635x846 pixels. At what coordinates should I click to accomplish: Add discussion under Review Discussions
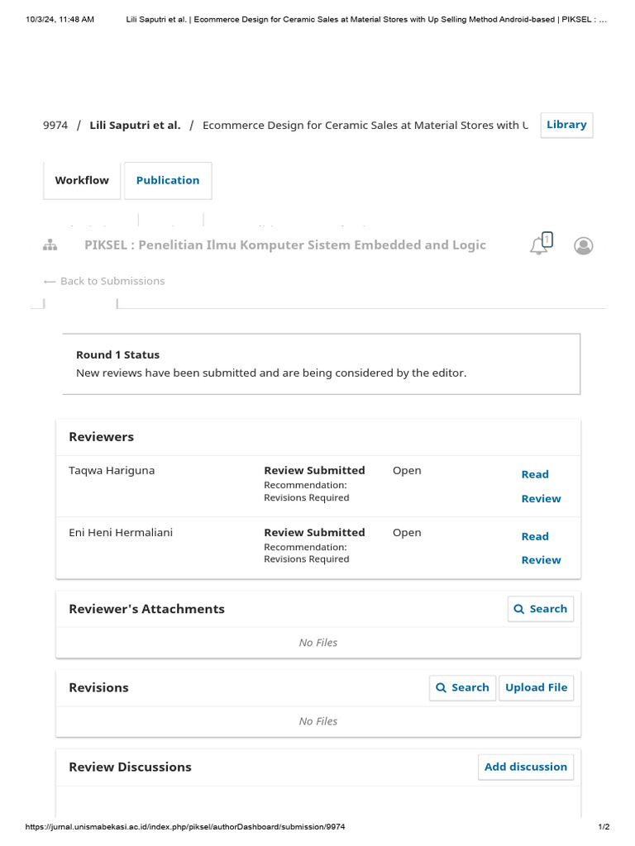click(x=526, y=767)
